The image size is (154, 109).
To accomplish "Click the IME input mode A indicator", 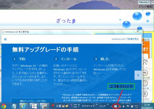I will (57, 106).
